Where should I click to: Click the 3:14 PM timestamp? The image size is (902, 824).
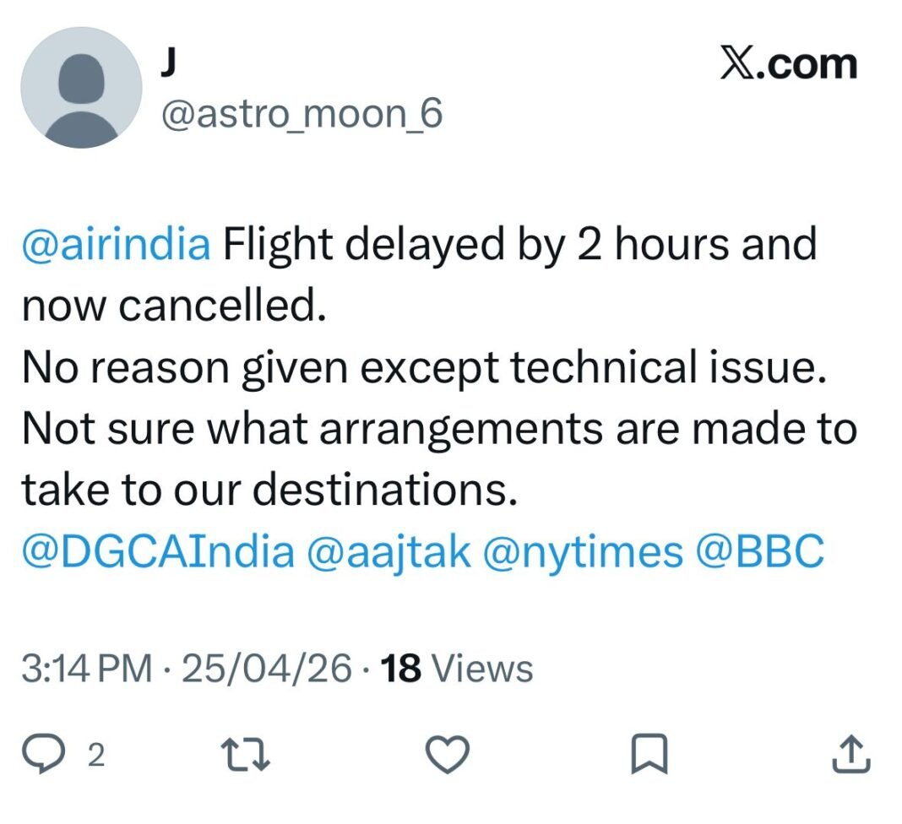[87, 669]
